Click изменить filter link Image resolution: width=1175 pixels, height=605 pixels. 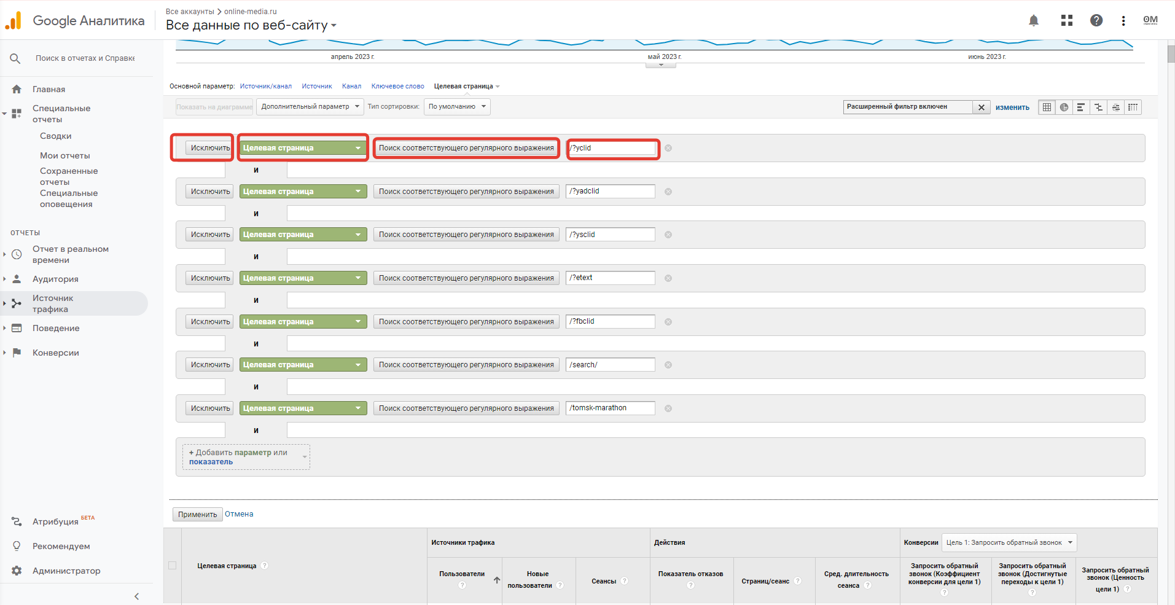(1012, 107)
